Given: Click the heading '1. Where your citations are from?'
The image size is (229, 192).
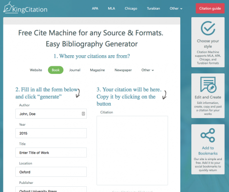Looking at the screenshot, I should [x=92, y=56].
